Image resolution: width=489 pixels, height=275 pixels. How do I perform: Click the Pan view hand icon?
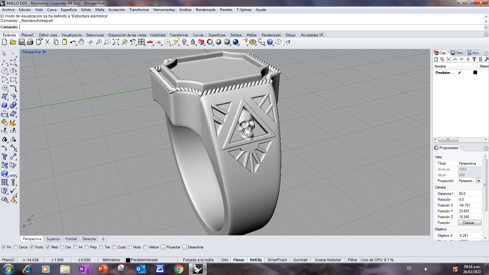pos(81,42)
